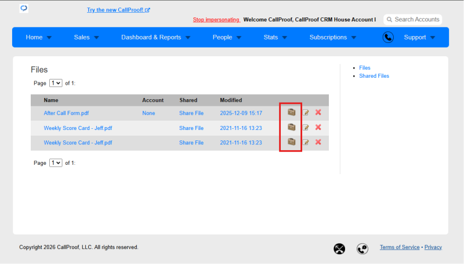Click the briefcase icon for the 3rd row, Weekly Score Card - Jeff.pdf
Image resolution: width=464 pixels, height=264 pixels.
point(292,142)
